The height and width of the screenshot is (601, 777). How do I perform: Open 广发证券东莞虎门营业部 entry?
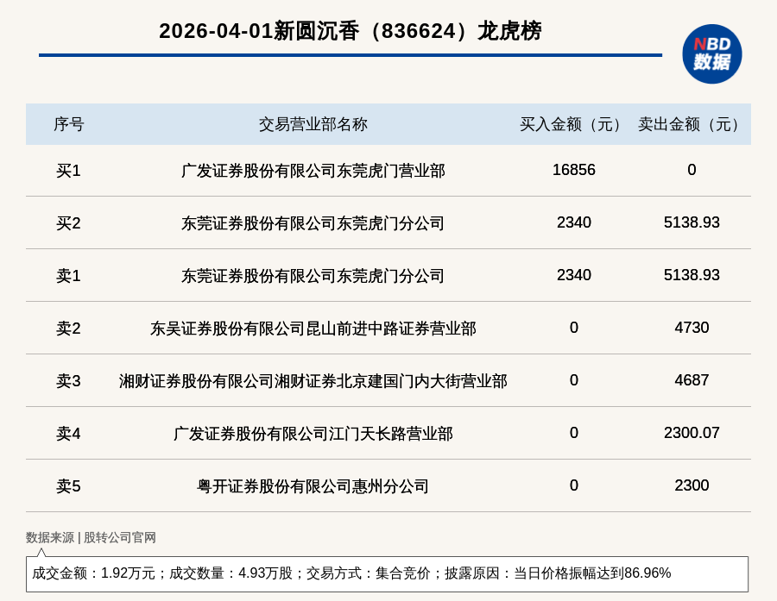point(313,171)
